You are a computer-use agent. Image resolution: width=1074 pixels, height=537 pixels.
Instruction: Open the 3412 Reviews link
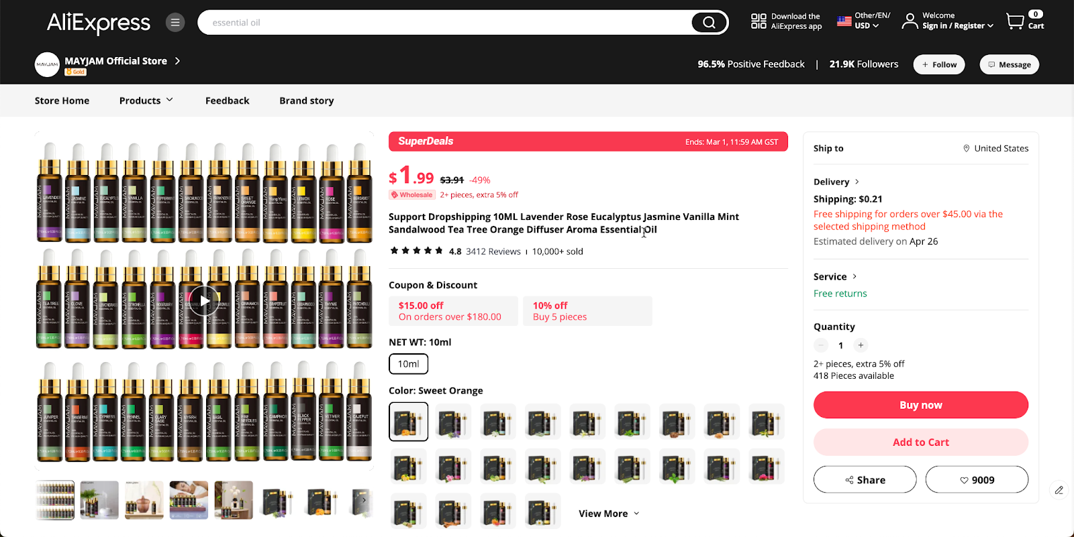tap(493, 251)
